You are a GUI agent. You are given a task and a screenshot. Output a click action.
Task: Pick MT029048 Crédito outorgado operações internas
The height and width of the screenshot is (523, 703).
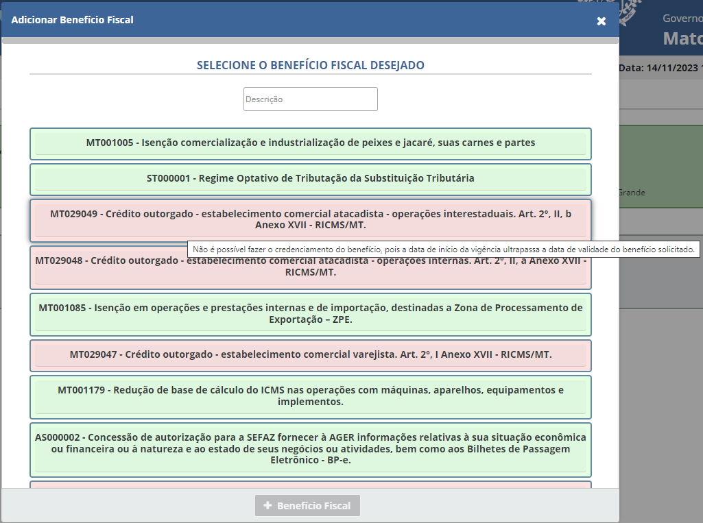point(310,267)
